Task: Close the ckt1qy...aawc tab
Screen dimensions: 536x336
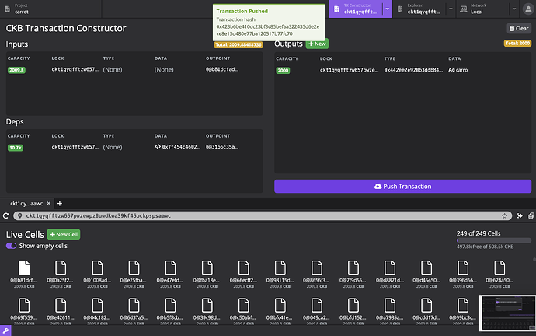Action: (48, 203)
